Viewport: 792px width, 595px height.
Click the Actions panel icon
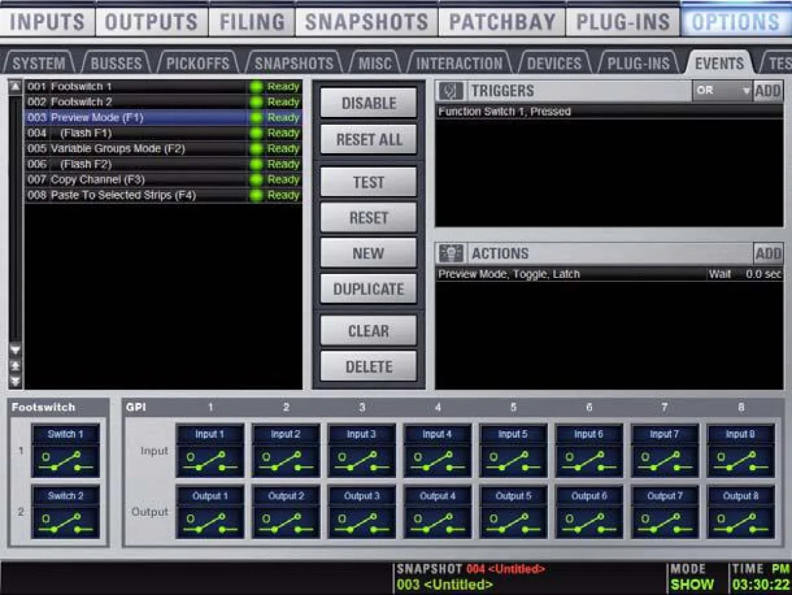tap(451, 254)
